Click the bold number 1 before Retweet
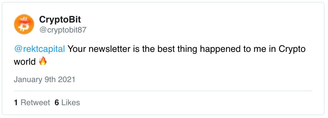This screenshot has height=118, width=328. 16,103
